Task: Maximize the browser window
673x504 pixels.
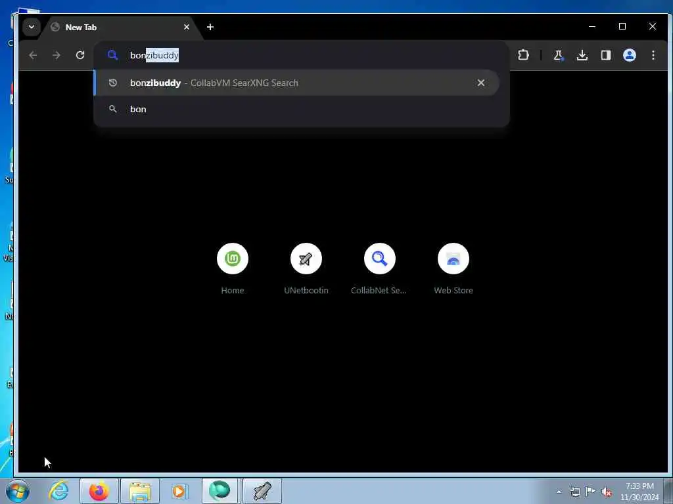Action: 622,26
